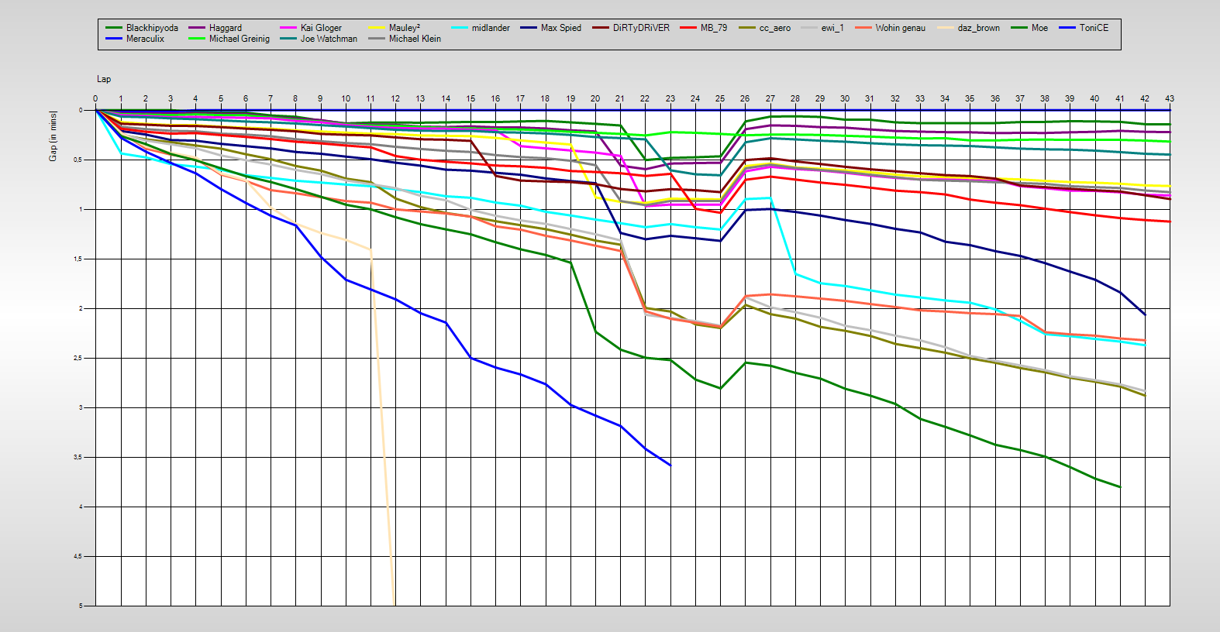The width and height of the screenshot is (1220, 632).
Task: Click the Kai Gloger legend label
Action: click(x=321, y=28)
